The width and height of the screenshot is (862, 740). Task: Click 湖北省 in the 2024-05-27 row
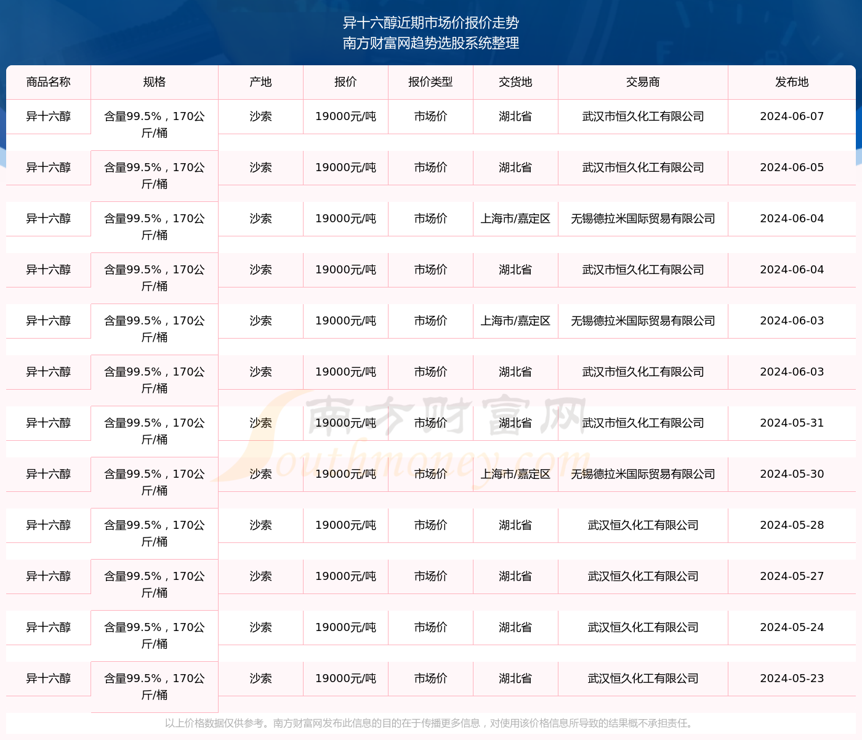(x=516, y=576)
